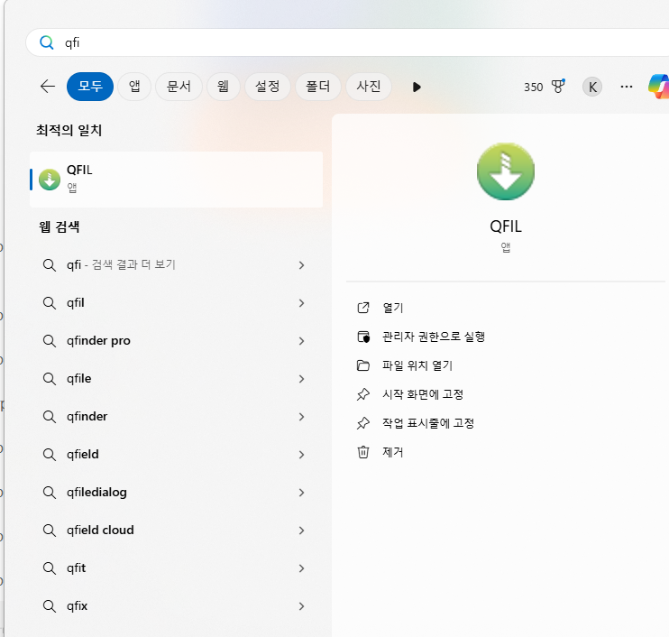Image resolution: width=669 pixels, height=637 pixels.
Task: Click the search icon beside qfinder pro
Action: tap(50, 341)
